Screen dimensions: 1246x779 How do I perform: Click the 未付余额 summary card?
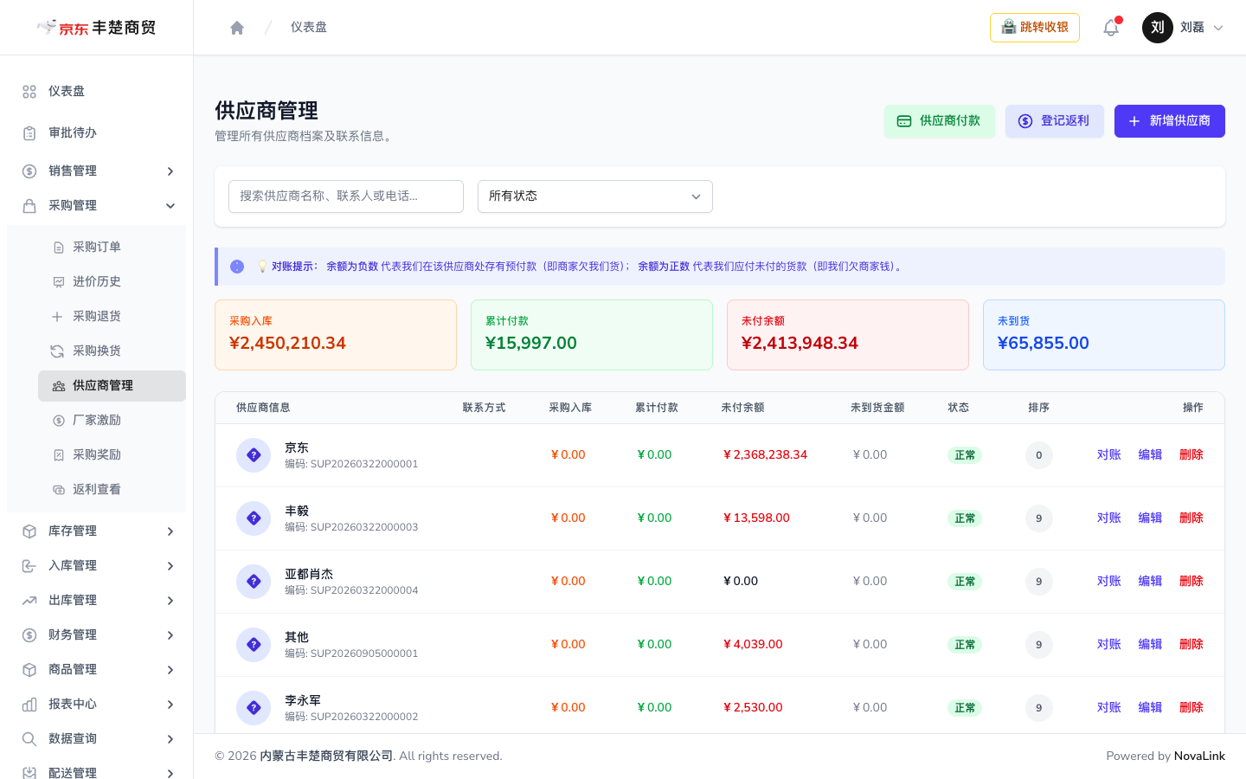(848, 335)
